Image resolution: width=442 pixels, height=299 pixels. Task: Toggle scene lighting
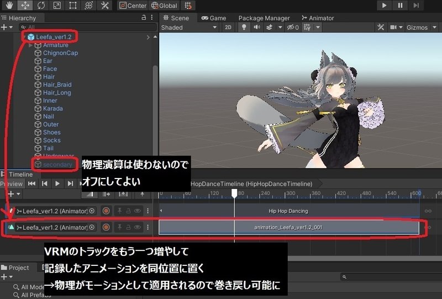(x=244, y=28)
